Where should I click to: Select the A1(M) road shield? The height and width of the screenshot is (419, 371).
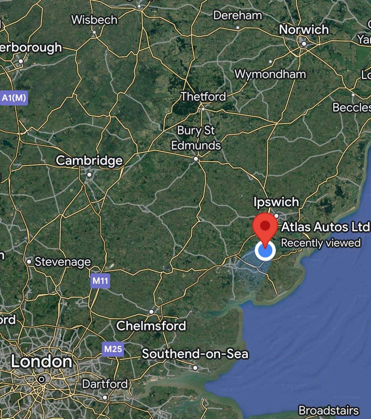14,98
